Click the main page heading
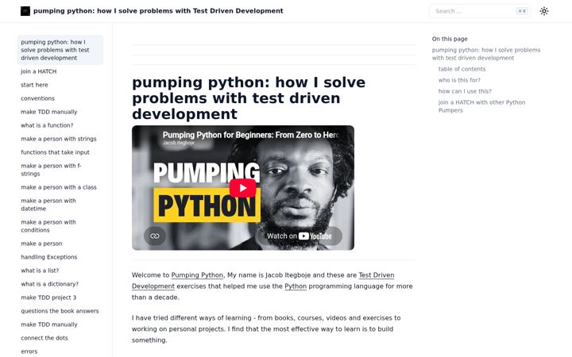572x357 pixels. (249, 98)
